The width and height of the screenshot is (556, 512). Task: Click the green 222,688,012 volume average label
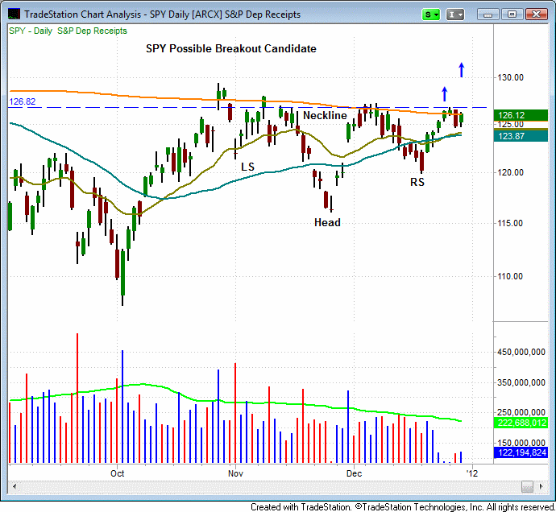click(521, 423)
